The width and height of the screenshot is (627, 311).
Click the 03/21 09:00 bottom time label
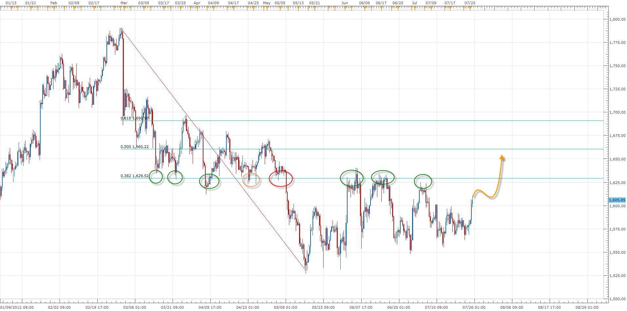point(172,307)
